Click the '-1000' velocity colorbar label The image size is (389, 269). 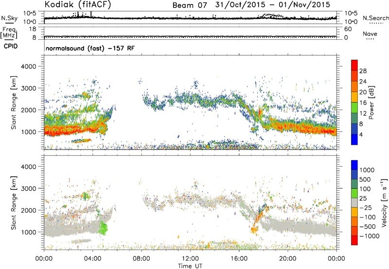369,236
